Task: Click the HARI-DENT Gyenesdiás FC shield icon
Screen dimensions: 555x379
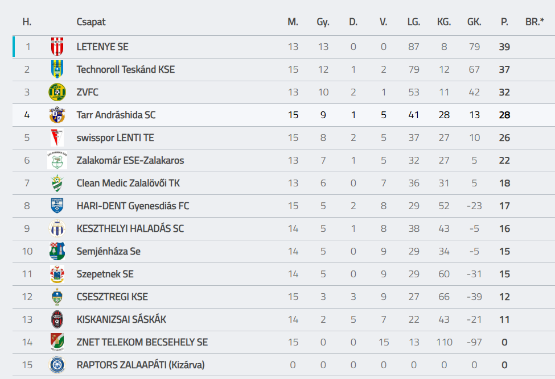Action: click(57, 206)
